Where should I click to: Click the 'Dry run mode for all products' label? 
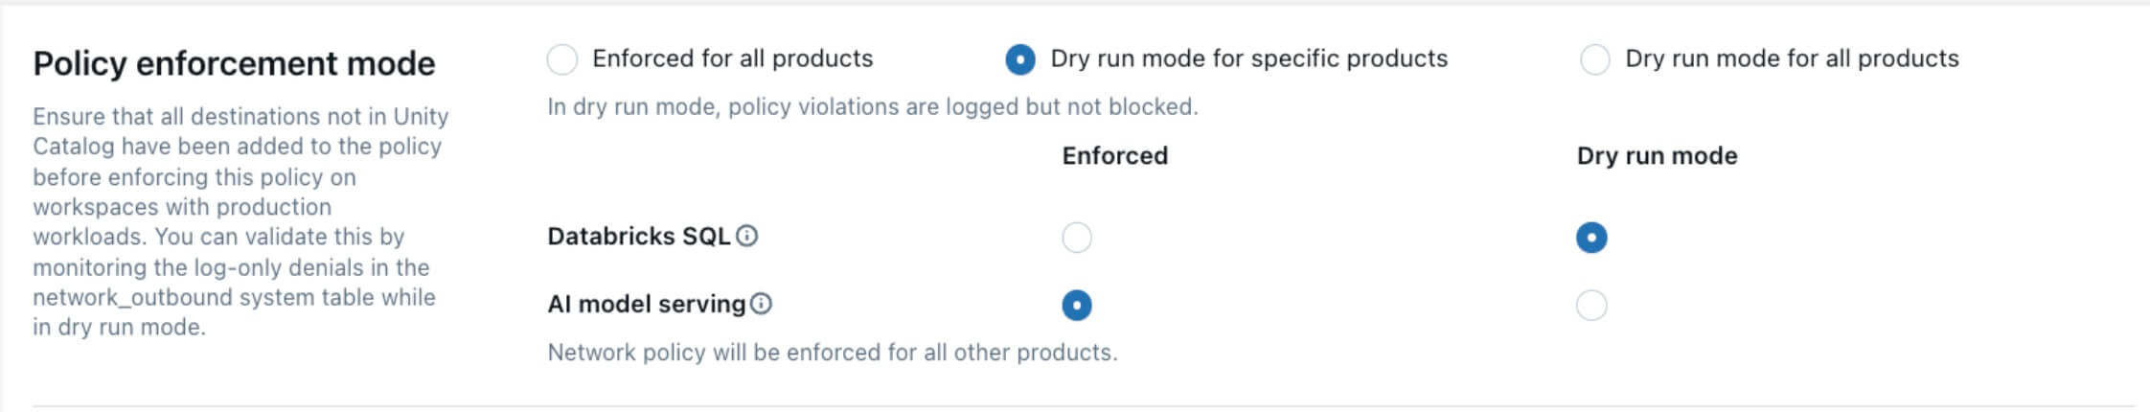pyautogui.click(x=1792, y=58)
